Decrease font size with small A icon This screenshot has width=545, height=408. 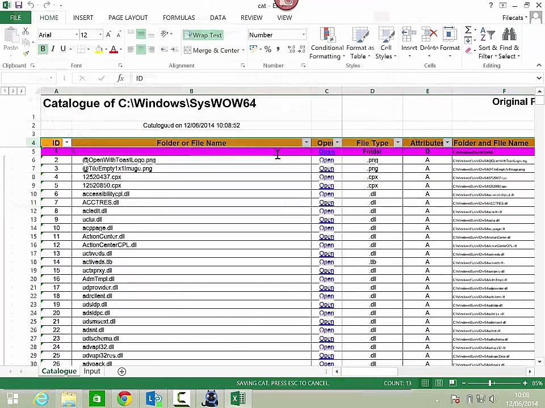pyautogui.click(x=119, y=35)
